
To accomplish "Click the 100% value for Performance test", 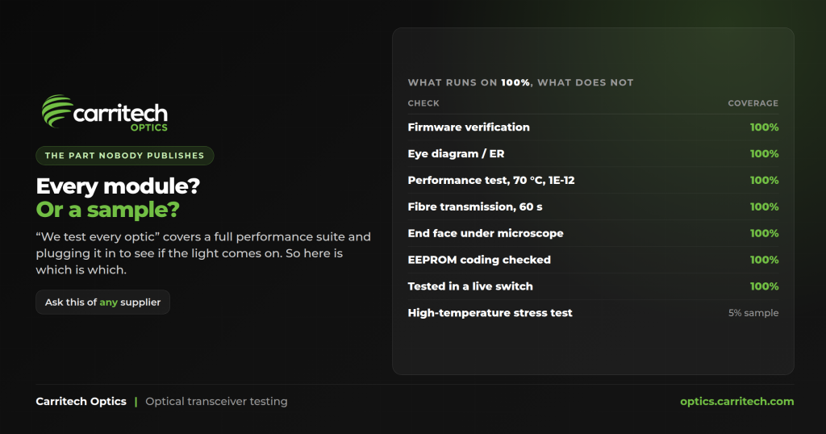I will click(x=765, y=180).
